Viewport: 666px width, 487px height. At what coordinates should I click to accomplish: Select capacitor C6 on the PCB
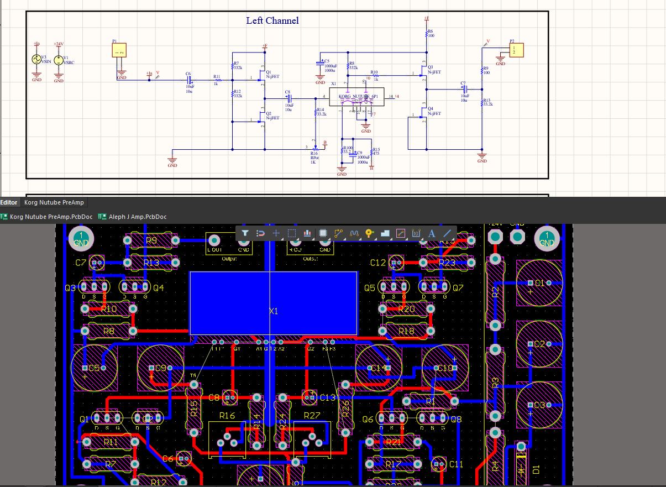click(184, 458)
